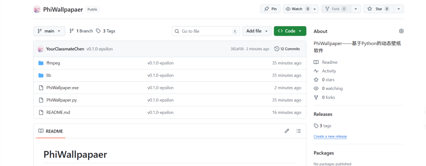Open the 3 tags link under Releases
This screenshot has height=166, width=426.
tap(322, 126)
